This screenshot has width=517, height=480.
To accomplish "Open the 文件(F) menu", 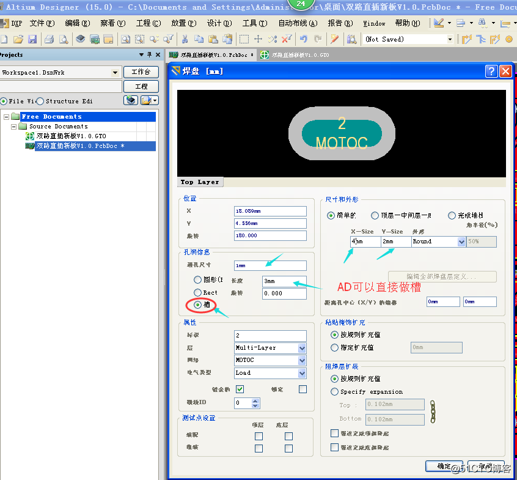I will pyautogui.click(x=42, y=23).
